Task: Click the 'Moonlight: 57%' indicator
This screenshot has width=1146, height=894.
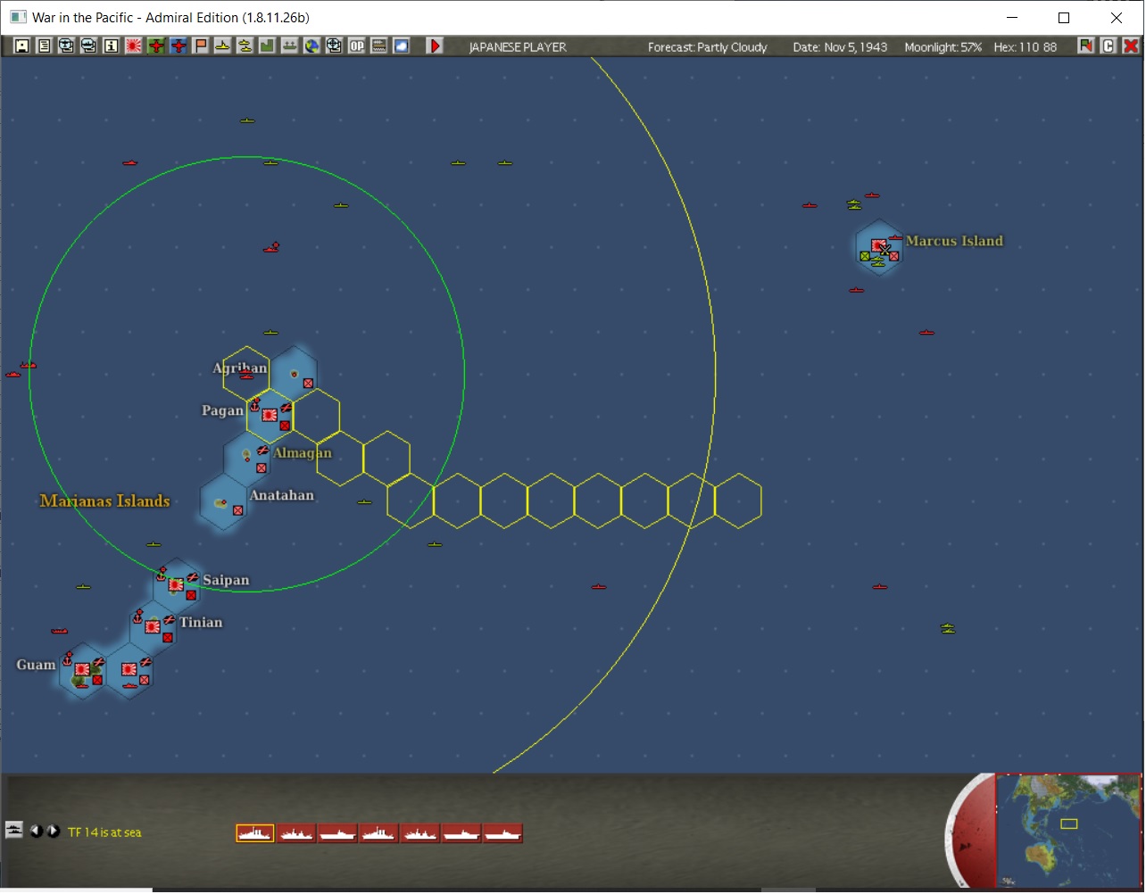Action: [943, 47]
